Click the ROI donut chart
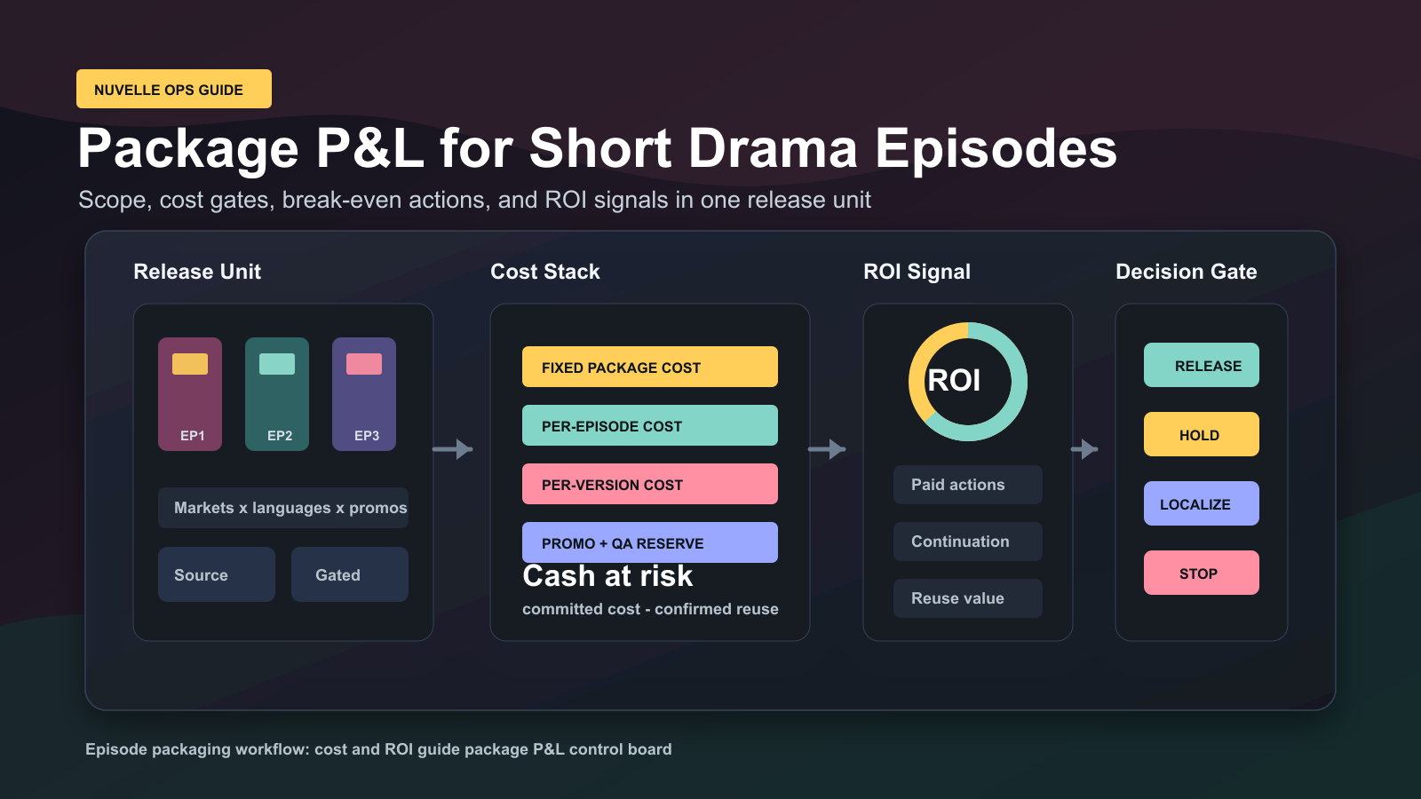This screenshot has width=1421, height=799. pos(968,382)
